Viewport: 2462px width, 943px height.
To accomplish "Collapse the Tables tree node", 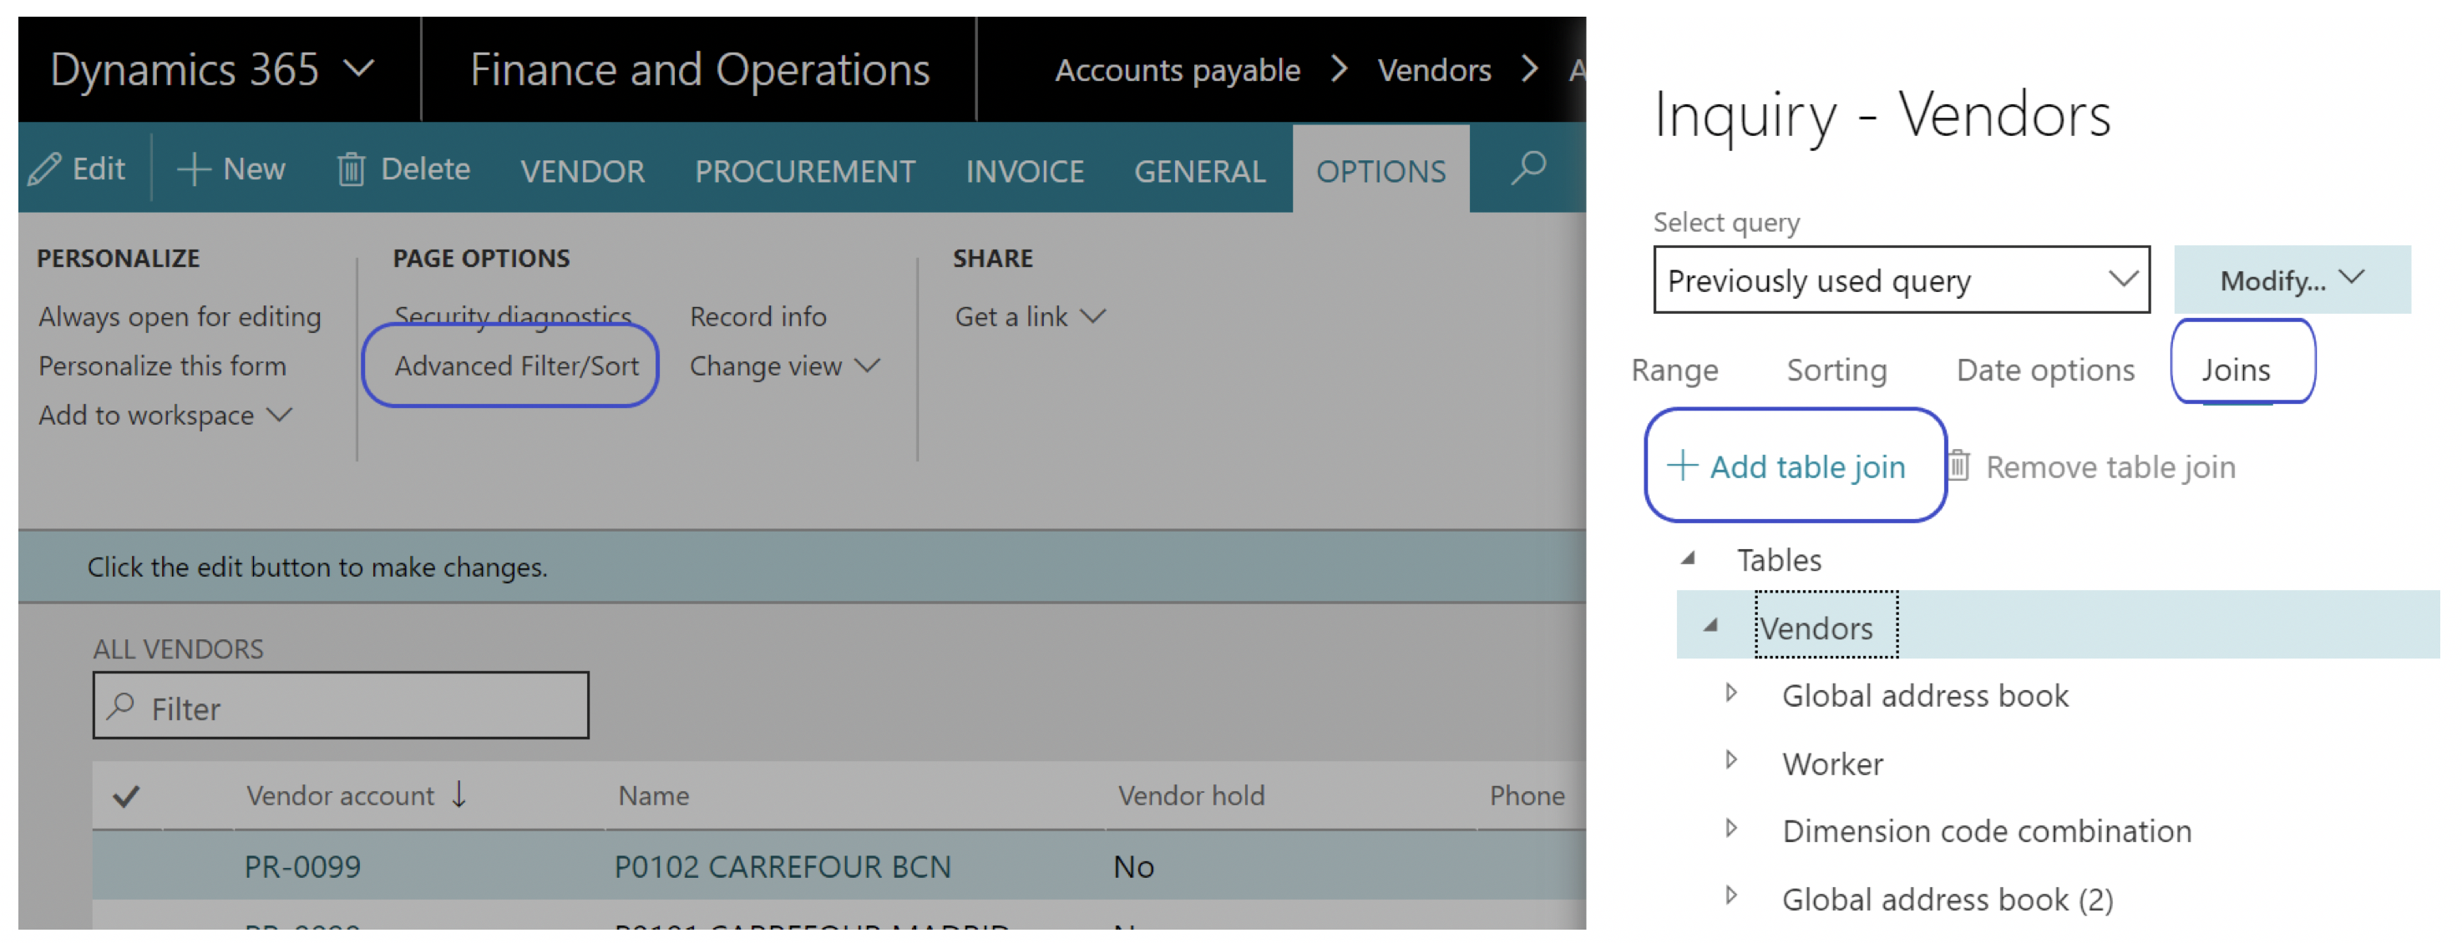I will coord(1689,558).
